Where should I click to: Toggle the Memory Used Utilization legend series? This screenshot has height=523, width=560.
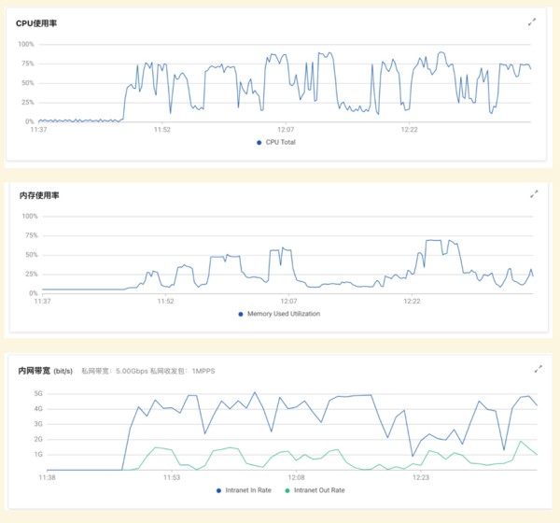[279, 314]
